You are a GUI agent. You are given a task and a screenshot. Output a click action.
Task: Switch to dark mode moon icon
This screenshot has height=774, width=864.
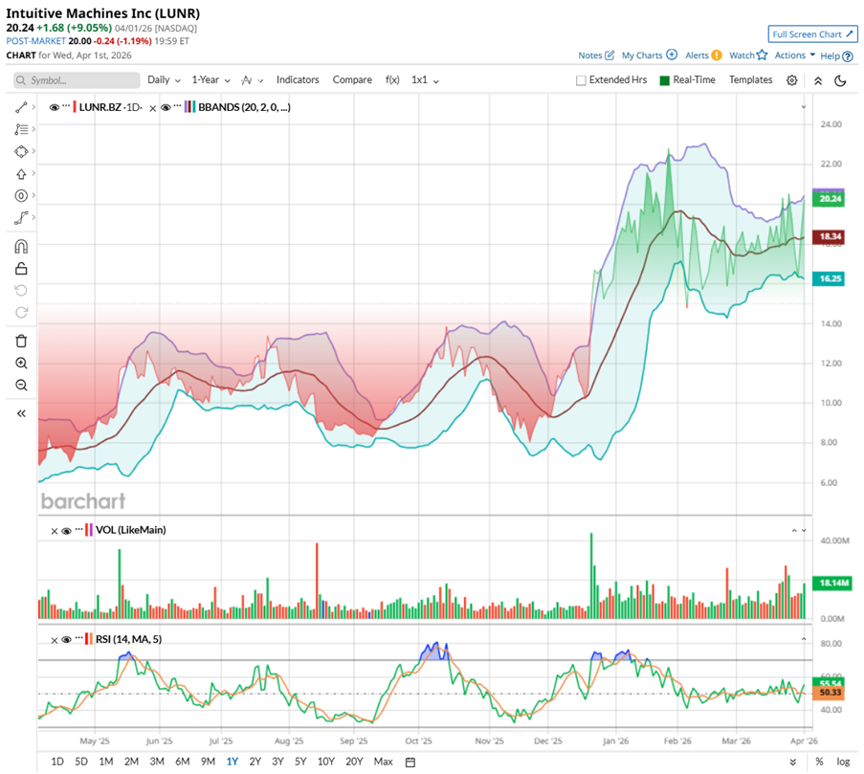[840, 80]
